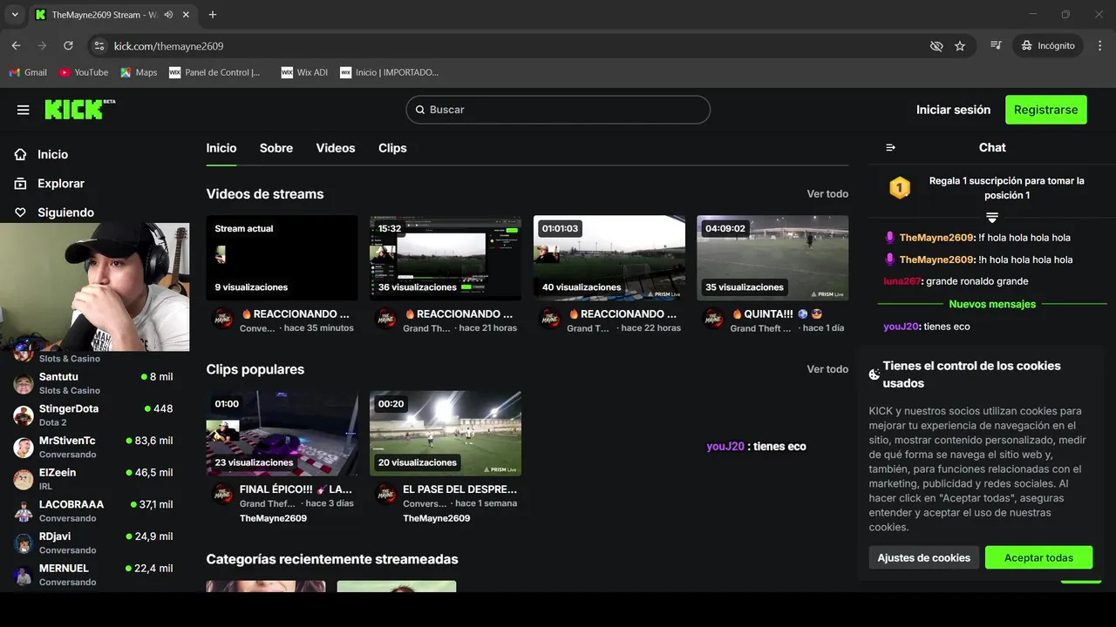Image resolution: width=1116 pixels, height=627 pixels.
Task: Click the Buscar search field
Action: coord(558,110)
